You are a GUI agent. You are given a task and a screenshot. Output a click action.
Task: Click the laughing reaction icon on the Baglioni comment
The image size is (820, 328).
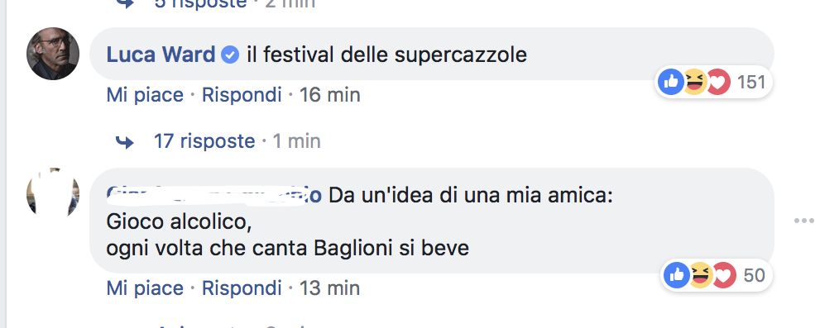click(x=700, y=275)
